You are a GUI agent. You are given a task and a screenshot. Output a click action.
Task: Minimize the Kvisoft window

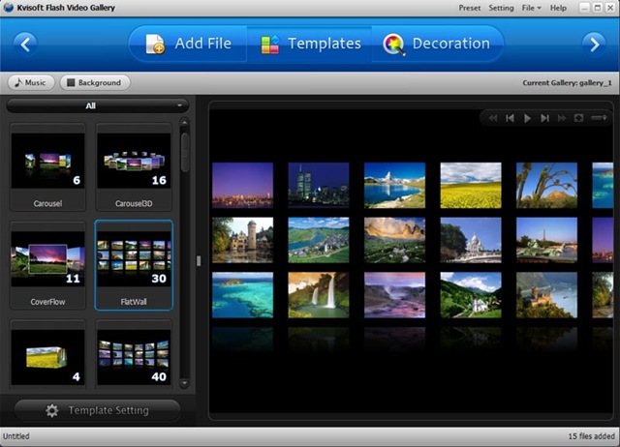click(x=585, y=8)
